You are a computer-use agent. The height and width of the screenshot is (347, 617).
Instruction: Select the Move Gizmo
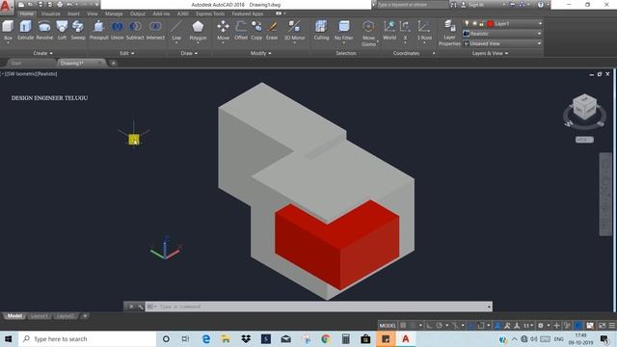click(x=368, y=33)
